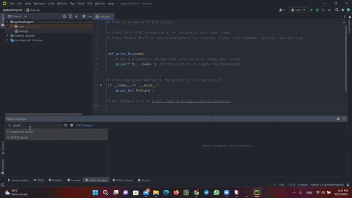Open Python Packages repositories gear icon
The width and height of the screenshot is (352, 198).
71,125
